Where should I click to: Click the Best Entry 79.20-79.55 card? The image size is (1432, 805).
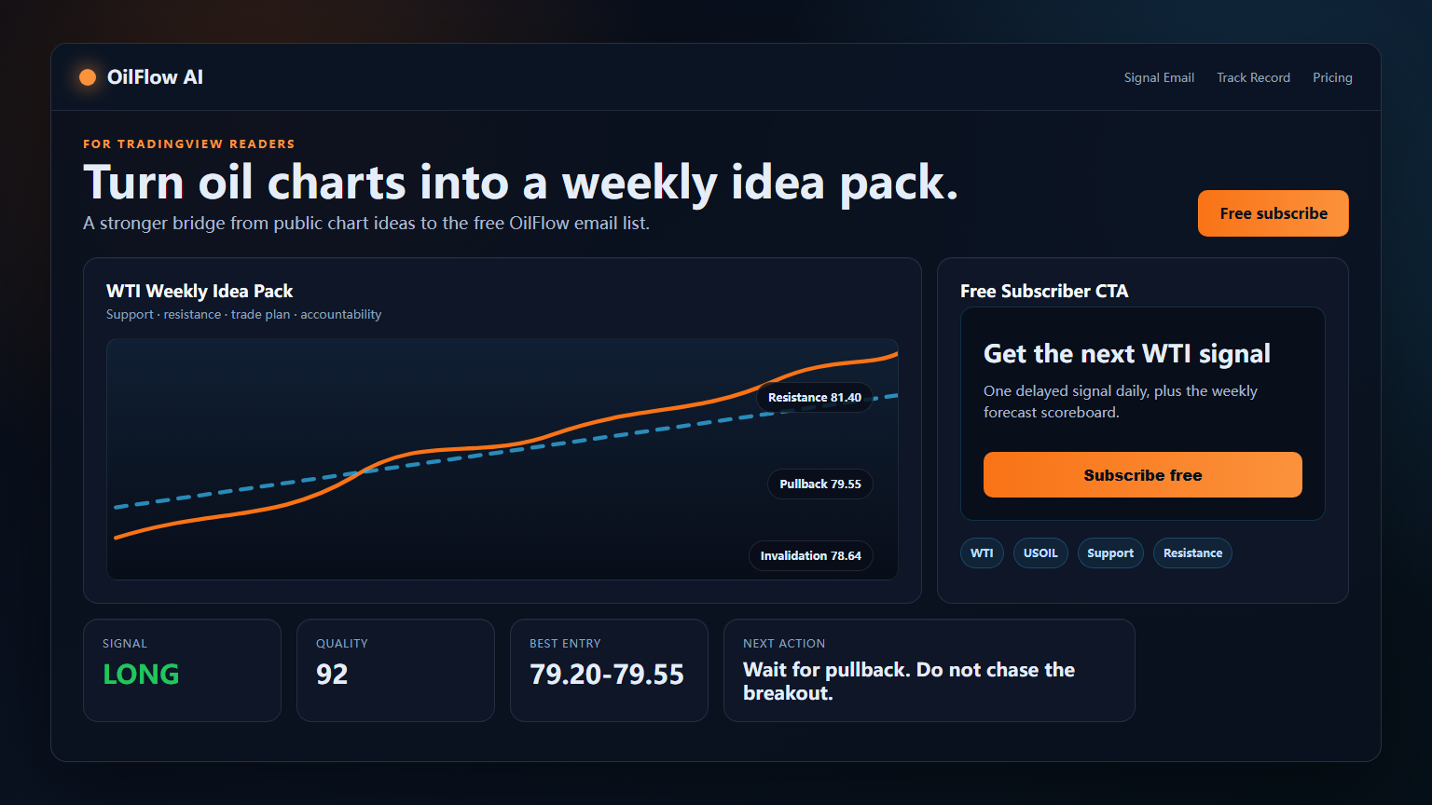[x=609, y=670]
